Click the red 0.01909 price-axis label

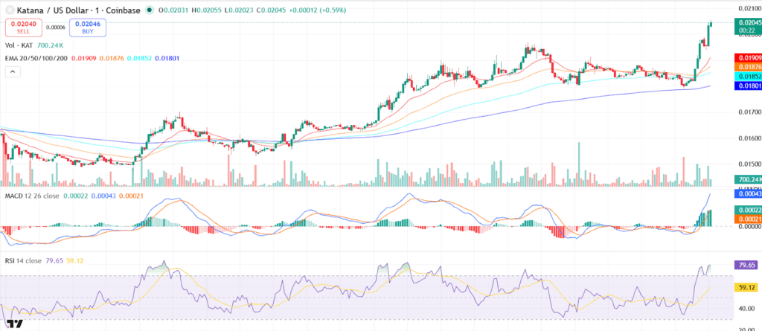(747, 58)
